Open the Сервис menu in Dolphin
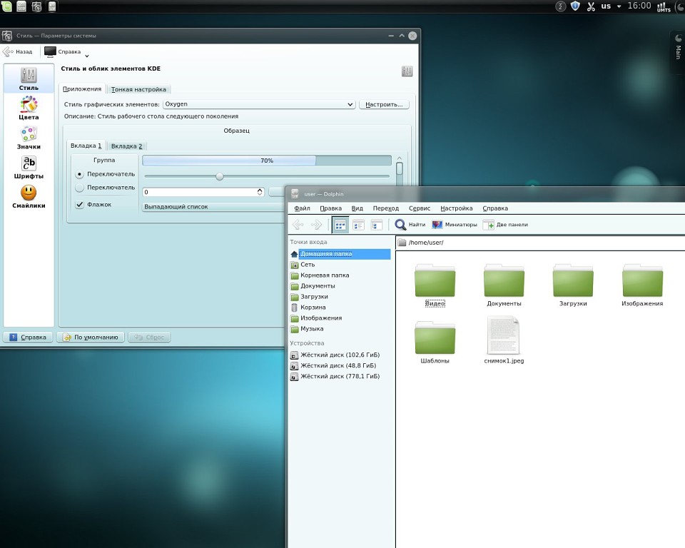 [x=420, y=208]
